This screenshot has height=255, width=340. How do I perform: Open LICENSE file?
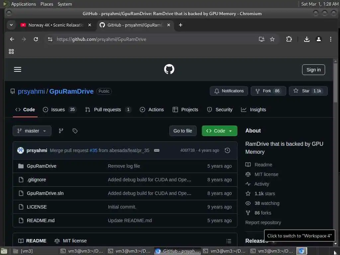[37, 207]
